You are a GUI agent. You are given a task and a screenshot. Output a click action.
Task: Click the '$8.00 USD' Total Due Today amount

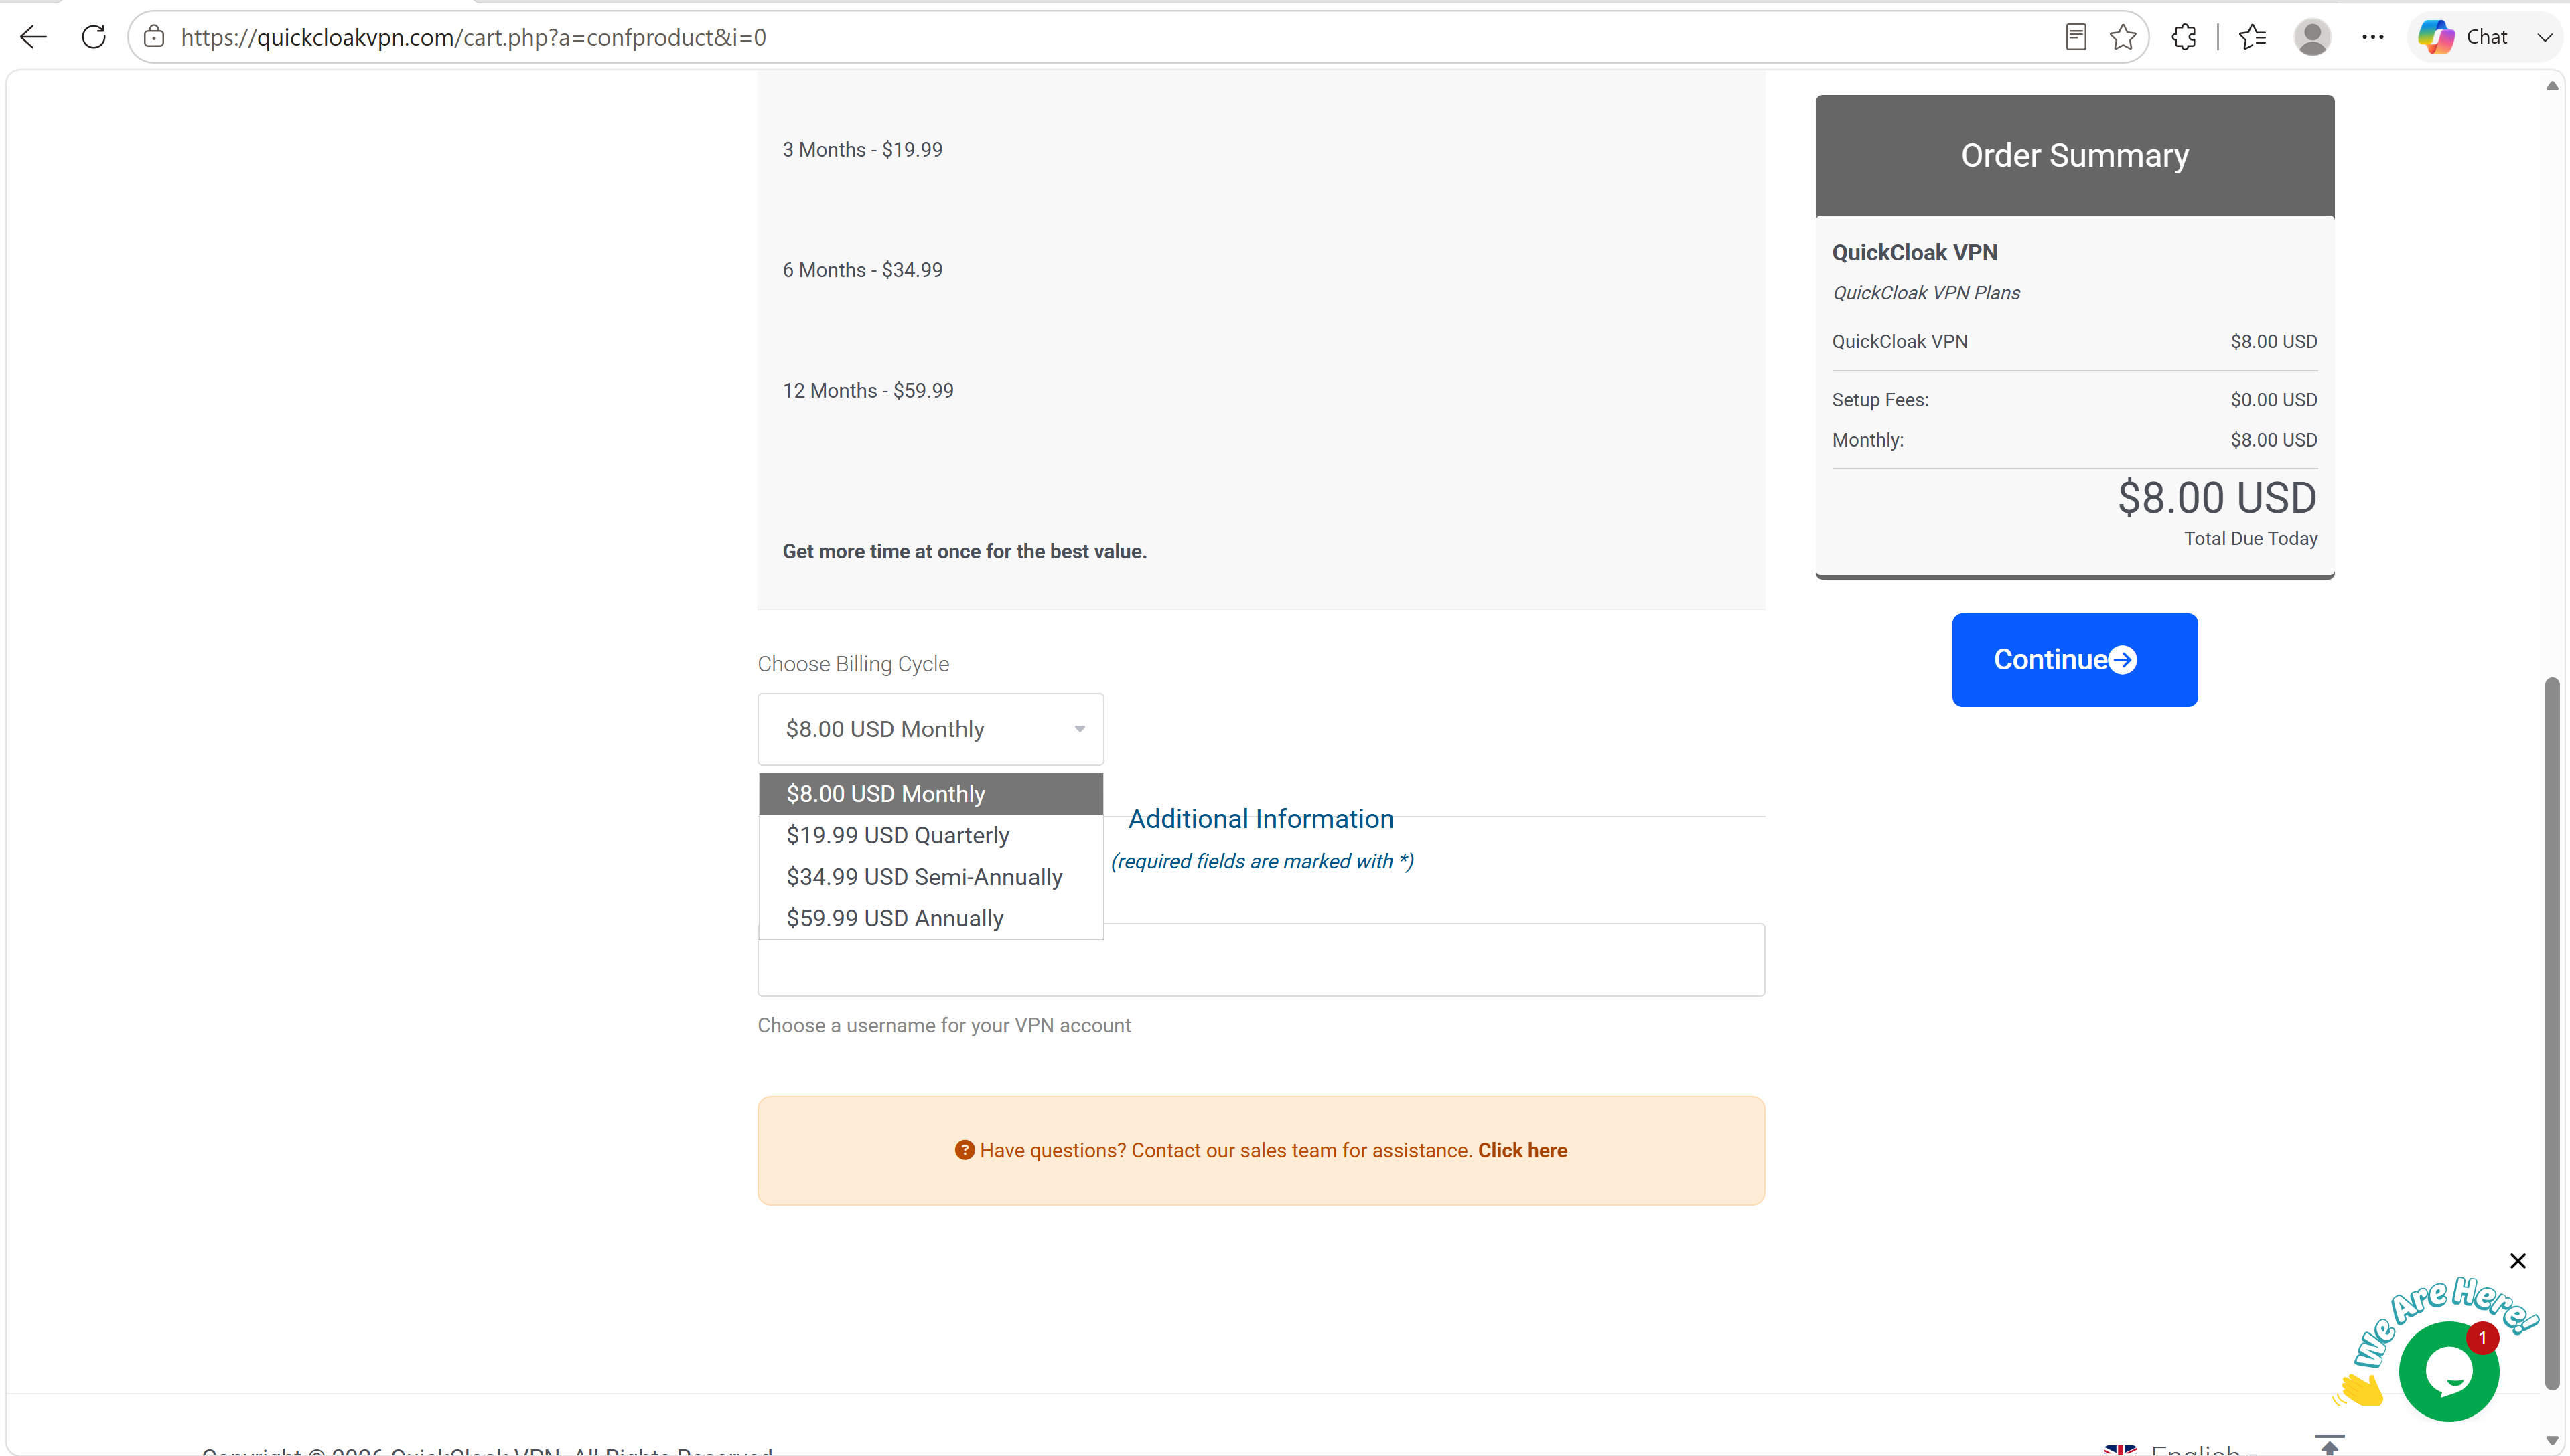[x=2217, y=498]
